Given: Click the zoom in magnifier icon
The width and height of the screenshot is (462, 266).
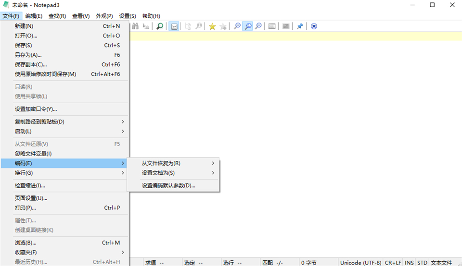Looking at the screenshot, I should point(237,26).
